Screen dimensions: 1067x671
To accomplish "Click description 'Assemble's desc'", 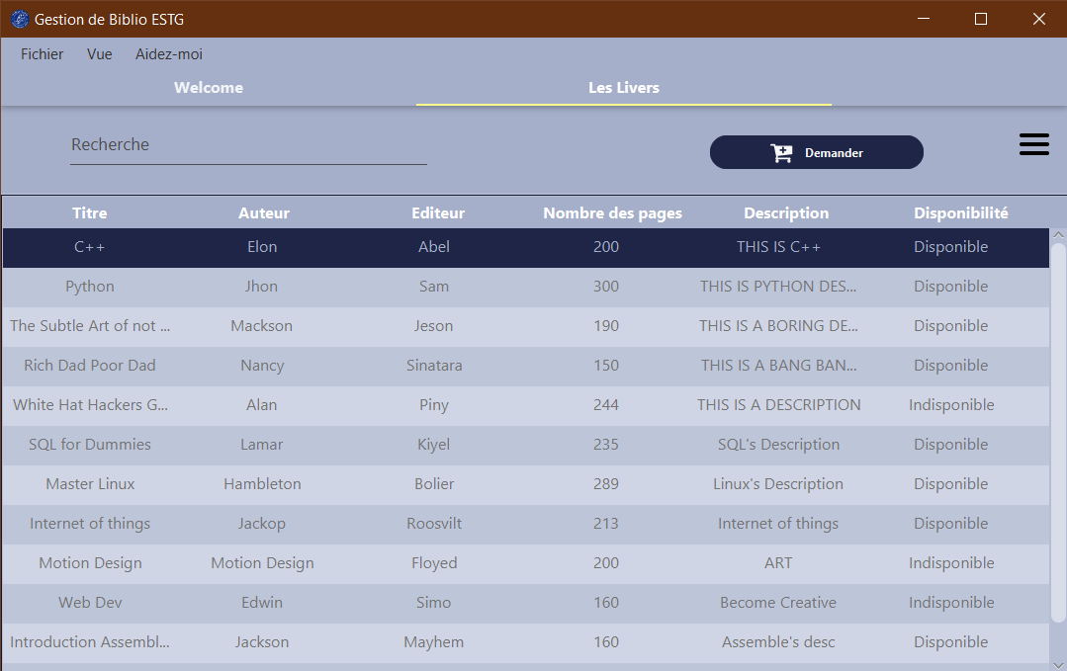I will (778, 641).
